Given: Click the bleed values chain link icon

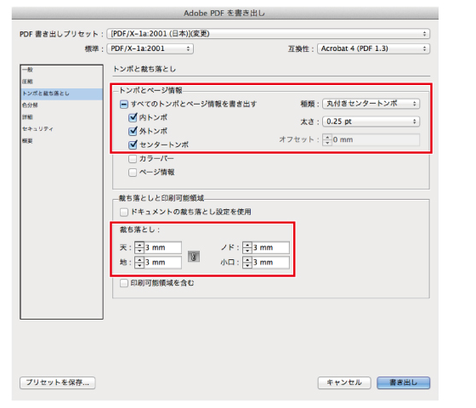Looking at the screenshot, I should click(x=194, y=257).
